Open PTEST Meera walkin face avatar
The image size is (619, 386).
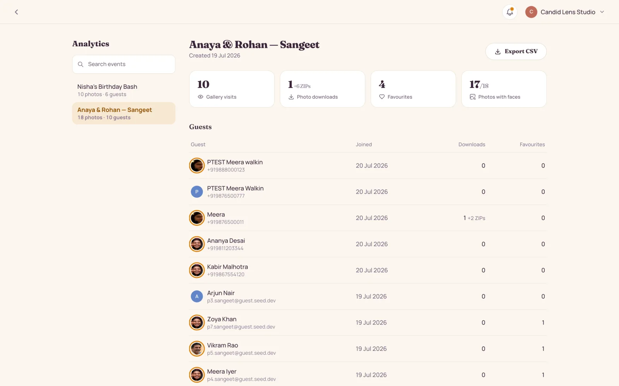click(x=197, y=166)
